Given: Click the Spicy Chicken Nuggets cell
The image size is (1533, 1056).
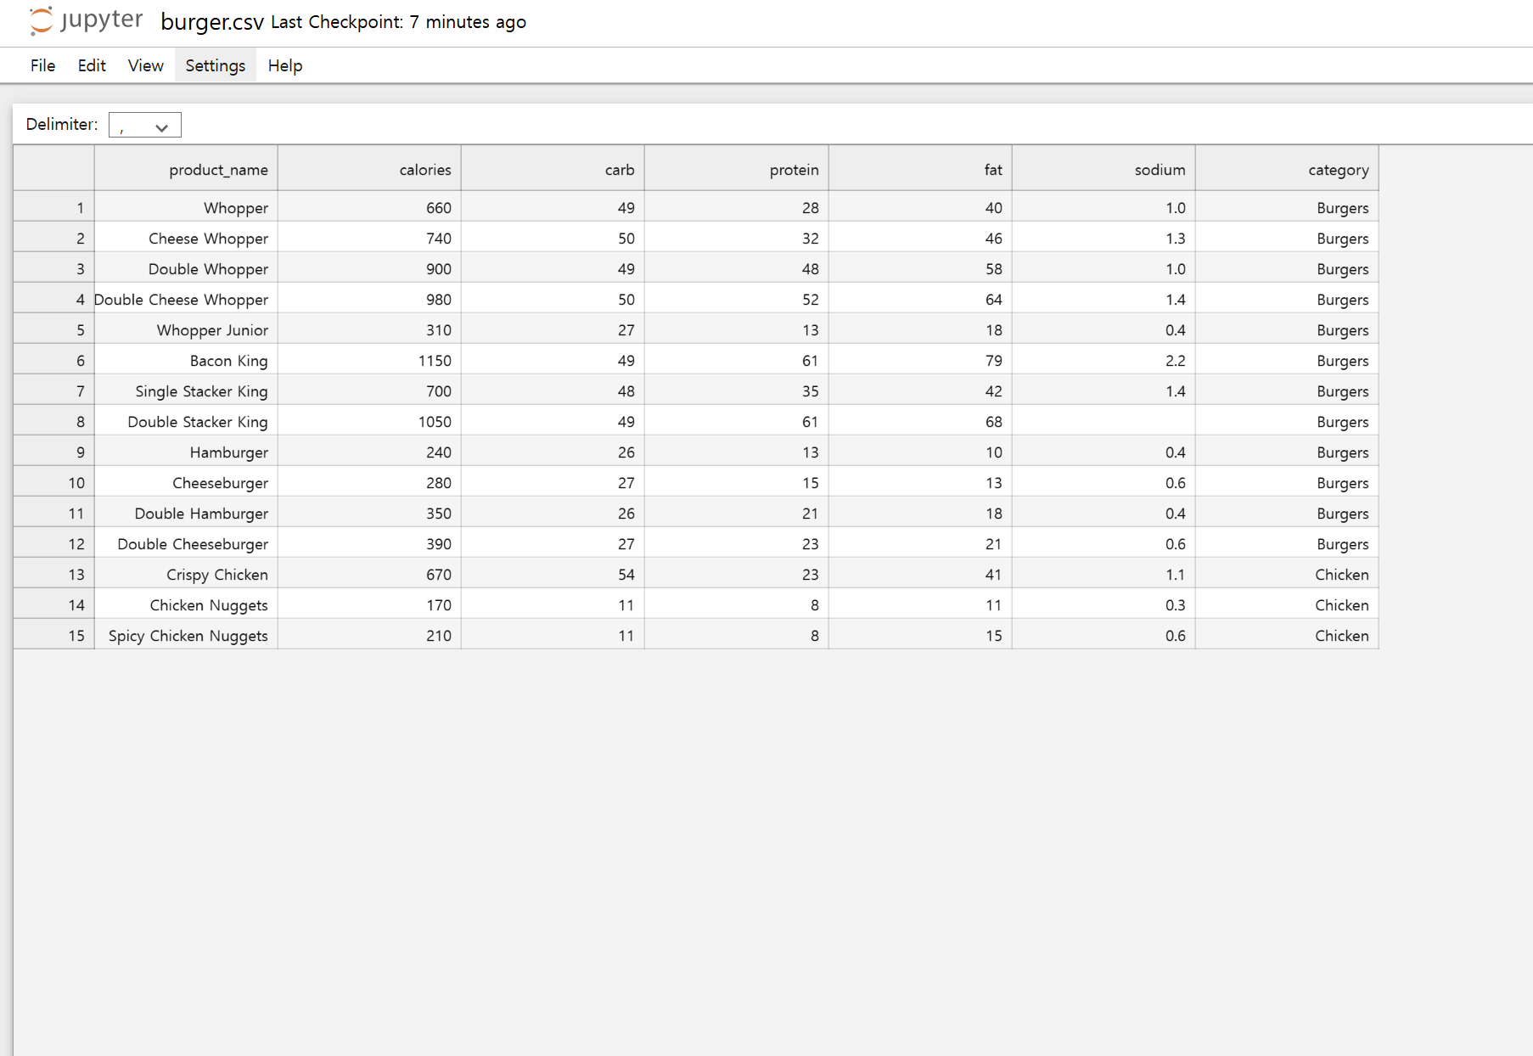Looking at the screenshot, I should [x=186, y=635].
